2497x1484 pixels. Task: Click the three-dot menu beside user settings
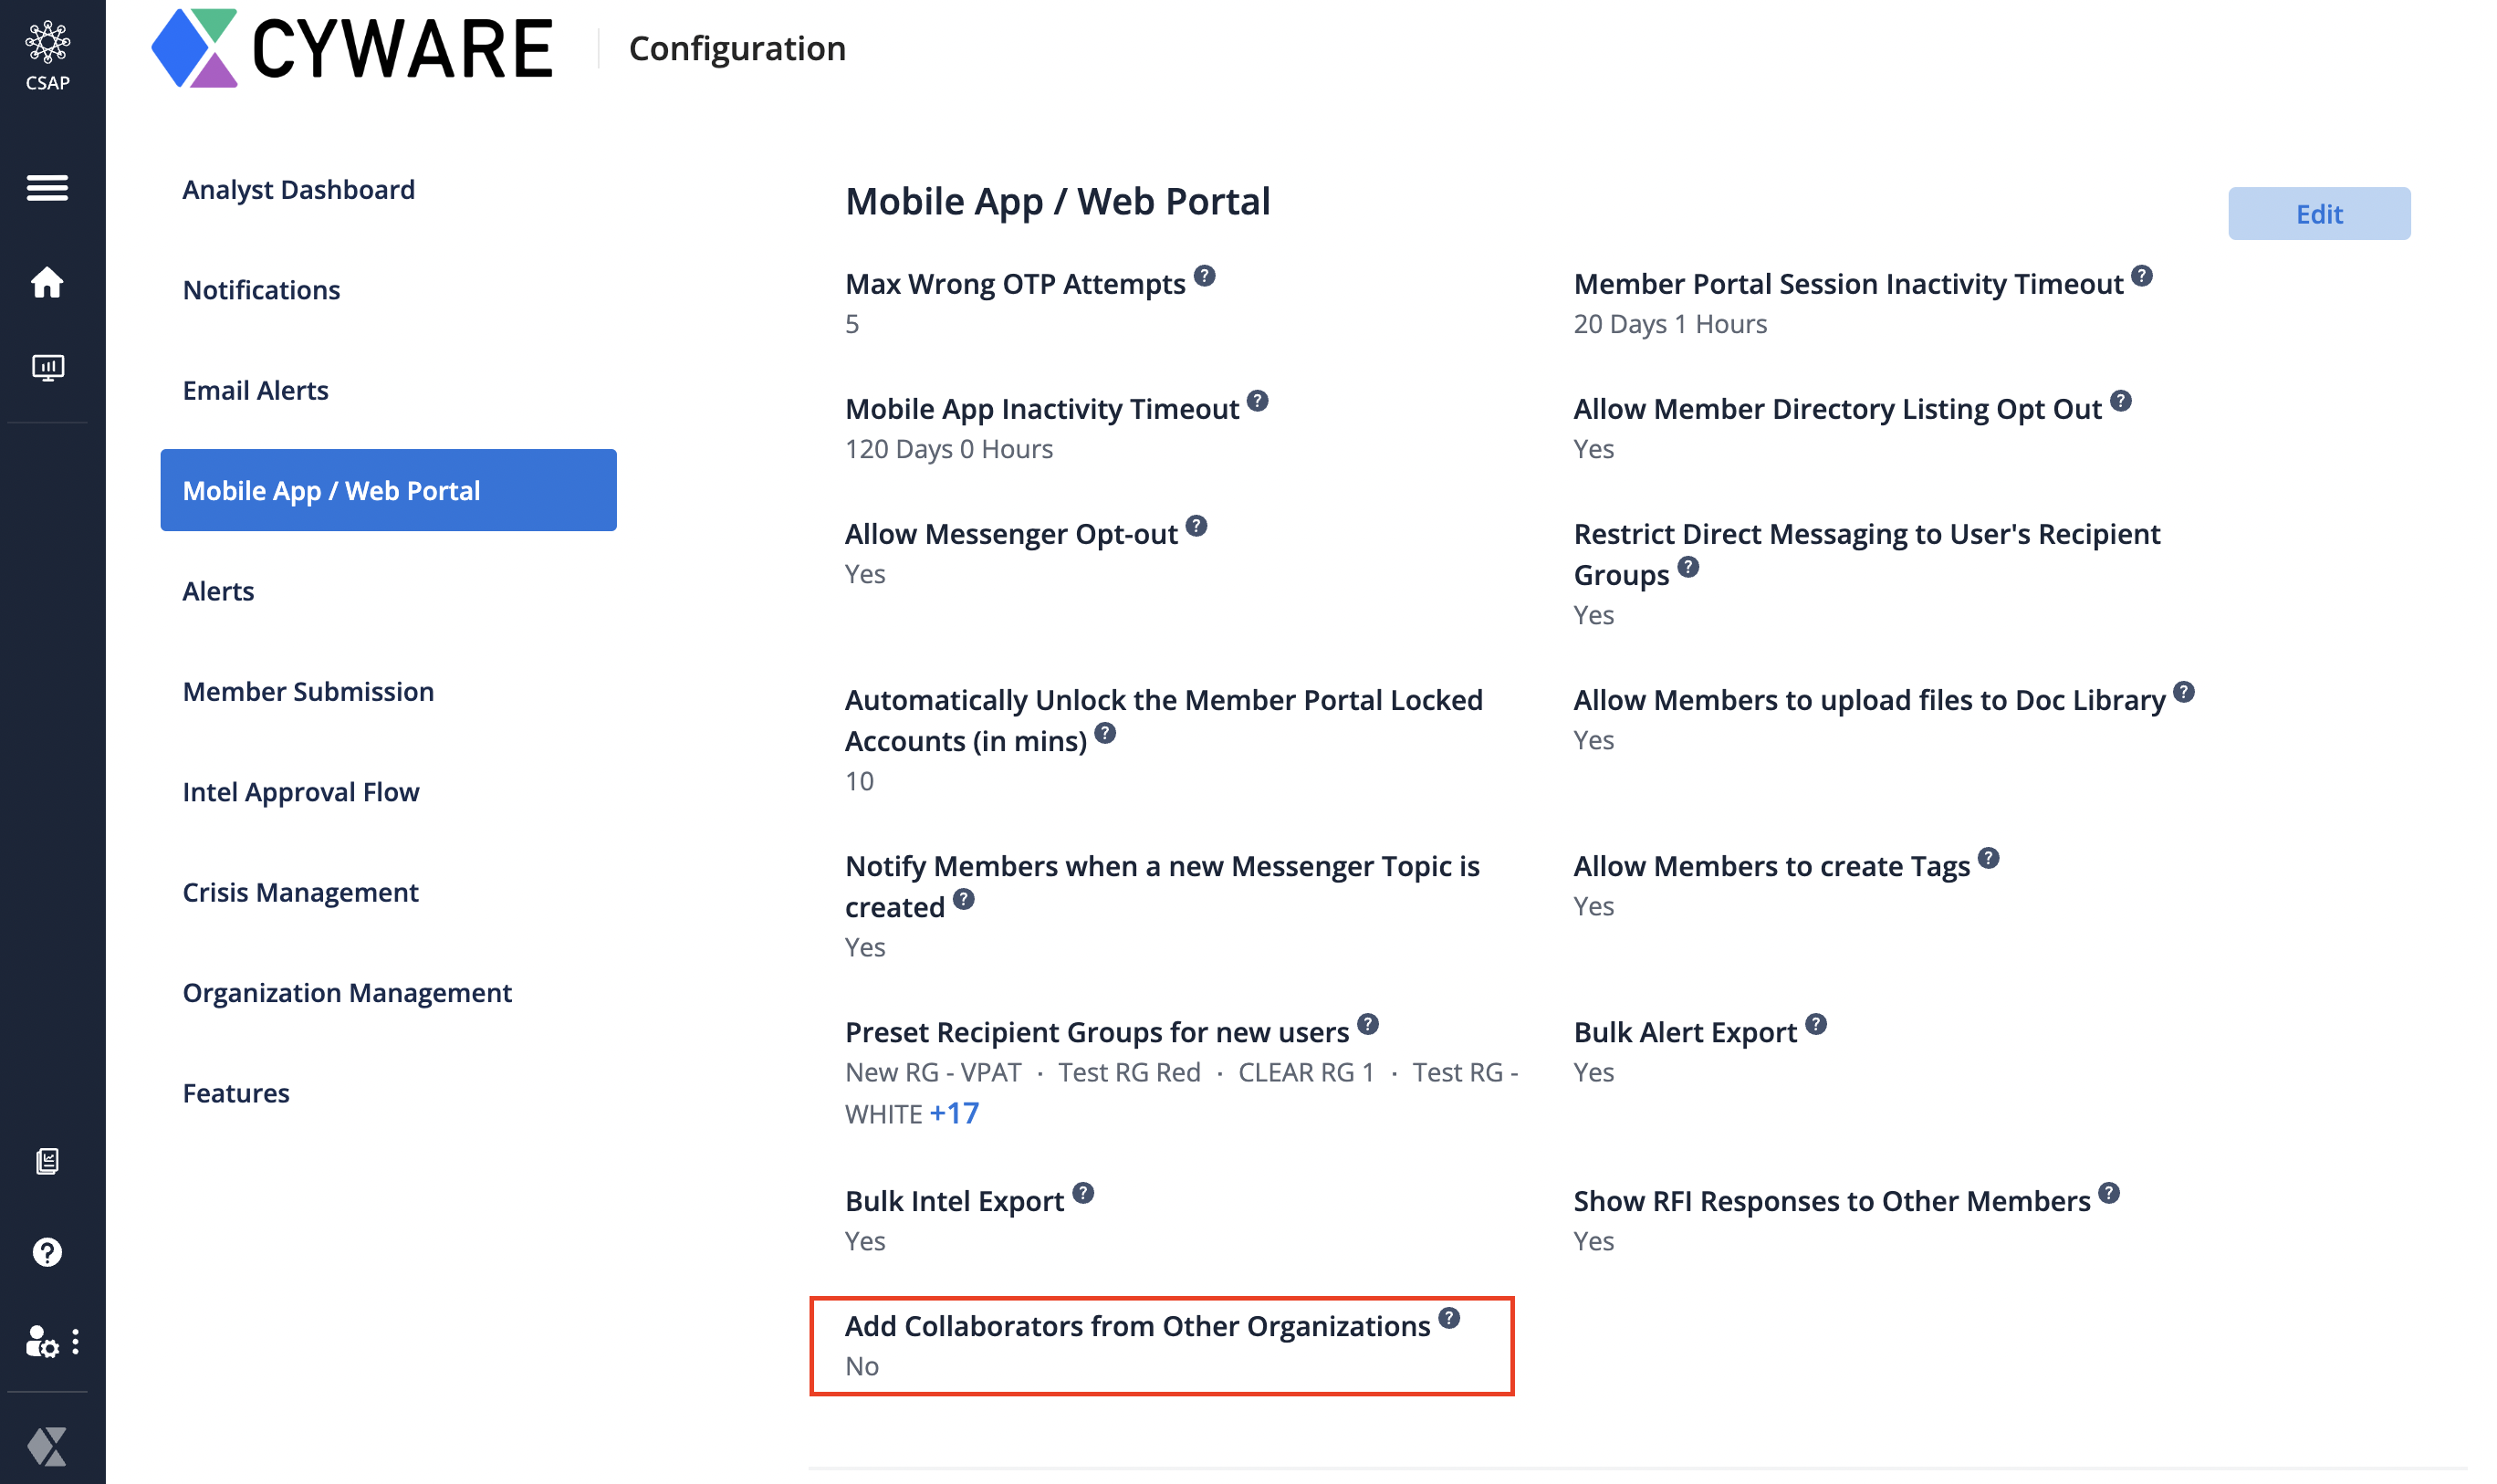point(76,1342)
